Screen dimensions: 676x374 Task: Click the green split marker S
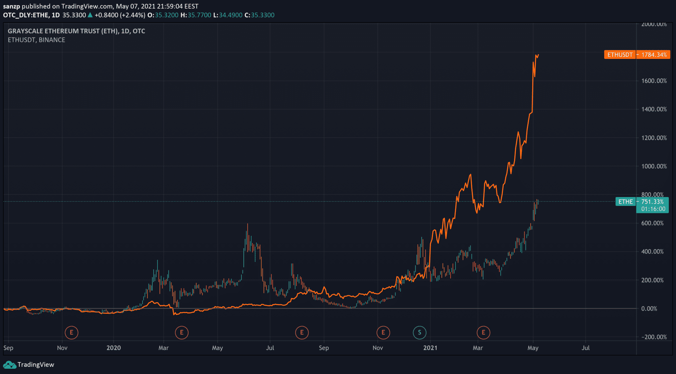(x=420, y=332)
